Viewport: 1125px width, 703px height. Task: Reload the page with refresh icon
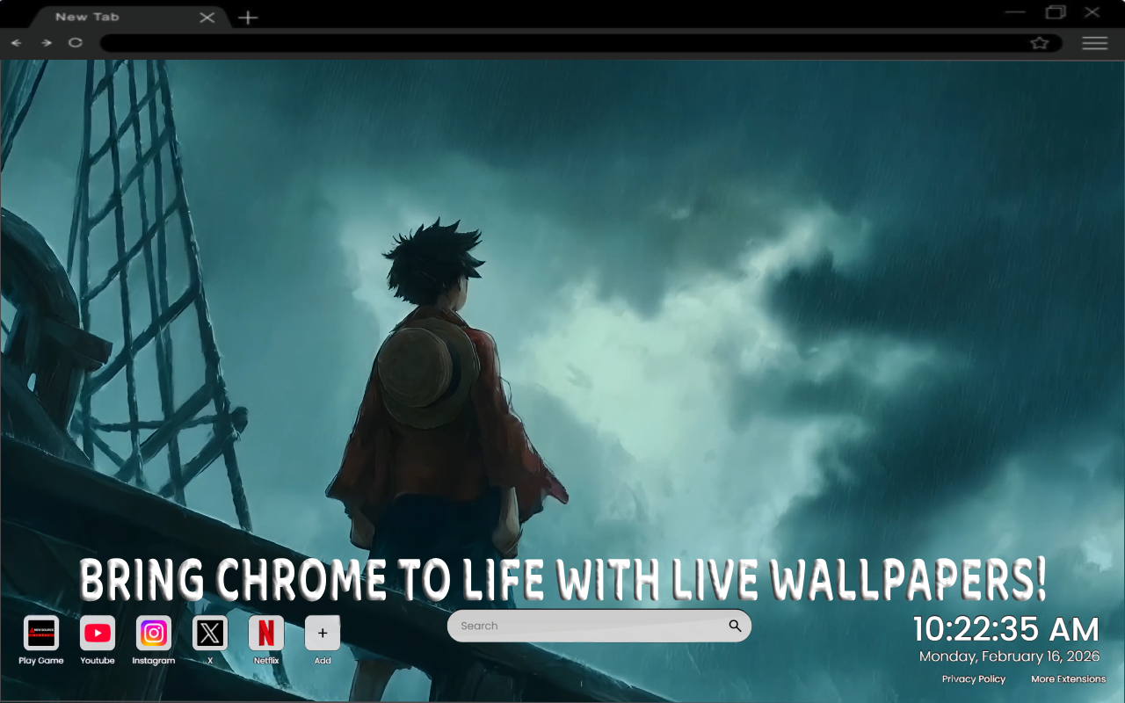pyautogui.click(x=76, y=42)
